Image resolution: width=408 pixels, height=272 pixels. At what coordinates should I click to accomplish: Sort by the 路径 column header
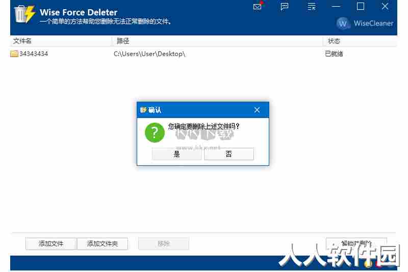coord(217,41)
